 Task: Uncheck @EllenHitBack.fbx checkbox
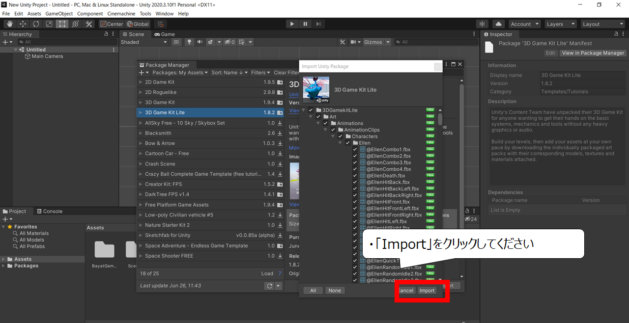click(x=355, y=182)
